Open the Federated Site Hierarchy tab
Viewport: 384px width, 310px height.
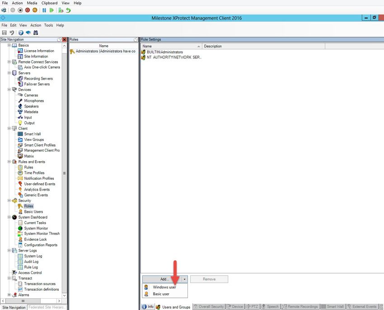[x=47, y=307]
